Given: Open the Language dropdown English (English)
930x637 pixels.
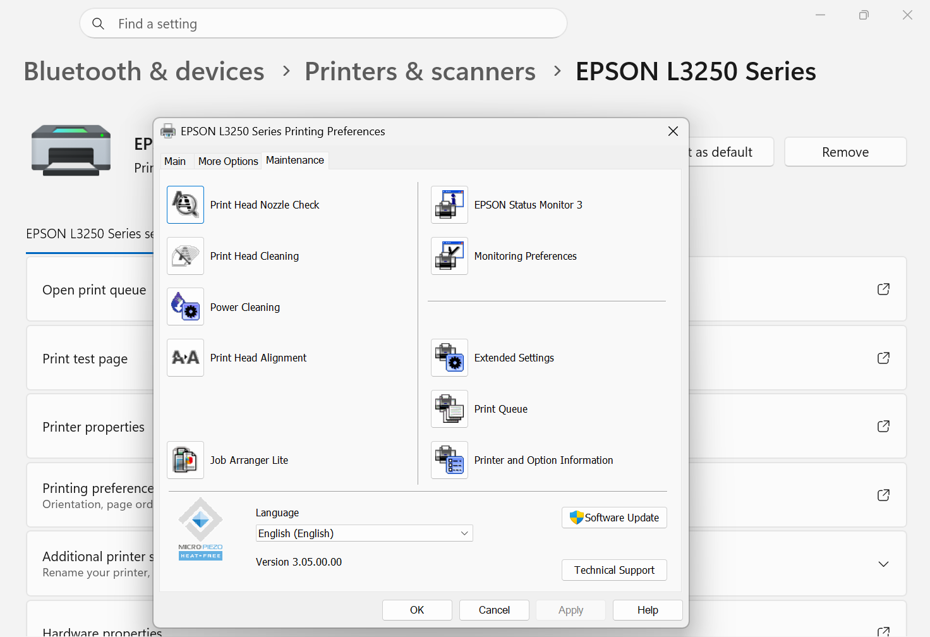Looking at the screenshot, I should pyautogui.click(x=364, y=533).
